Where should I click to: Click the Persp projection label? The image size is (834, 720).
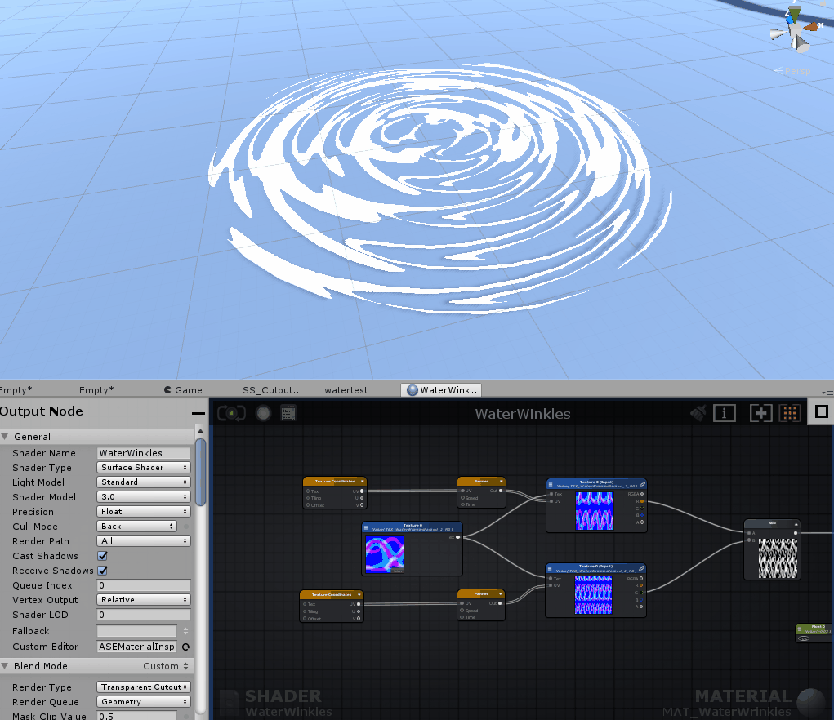[x=792, y=71]
